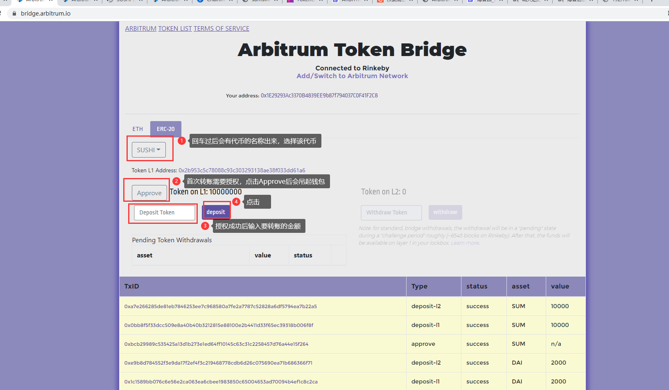Open transaction 0x1c1589bb076c6e5... link

221,382
